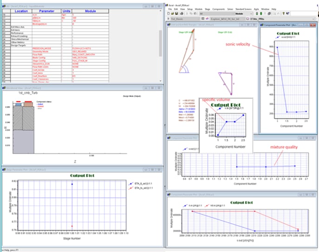The width and height of the screenshot is (319, 252).
Task: Open the Standard Screens menu
Action: click(x=244, y=9)
